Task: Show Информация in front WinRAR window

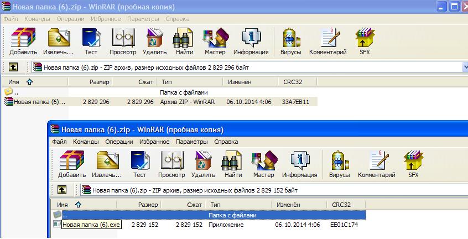Action: (x=300, y=164)
